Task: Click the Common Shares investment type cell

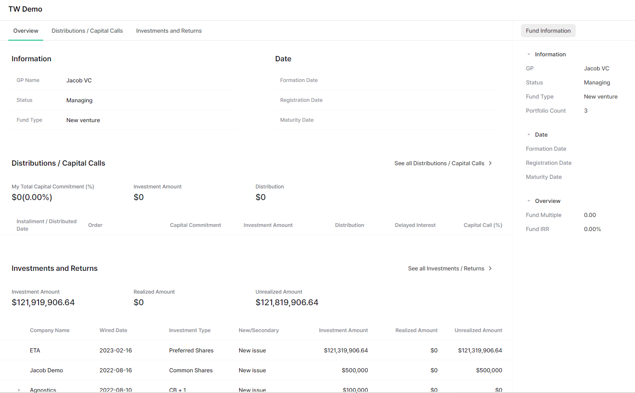Action: coord(191,370)
